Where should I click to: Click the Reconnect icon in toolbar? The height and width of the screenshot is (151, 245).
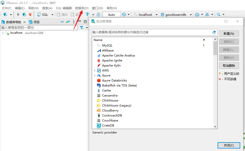point(24,14)
